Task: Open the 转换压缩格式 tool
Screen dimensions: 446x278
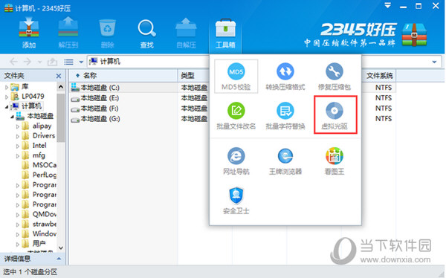Action: [x=285, y=77]
